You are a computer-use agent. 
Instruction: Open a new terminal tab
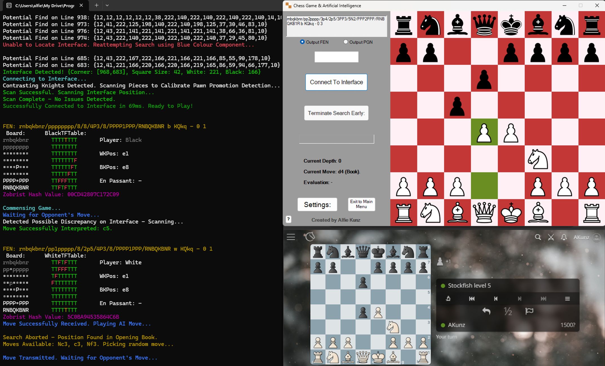96,5
